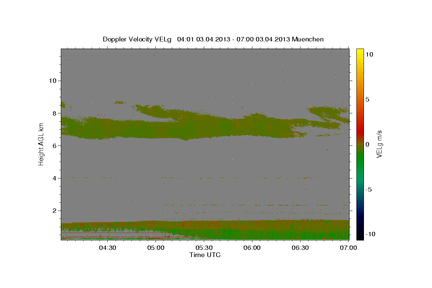Click the plot title "Doppler Velocity VELg"

tap(138, 39)
